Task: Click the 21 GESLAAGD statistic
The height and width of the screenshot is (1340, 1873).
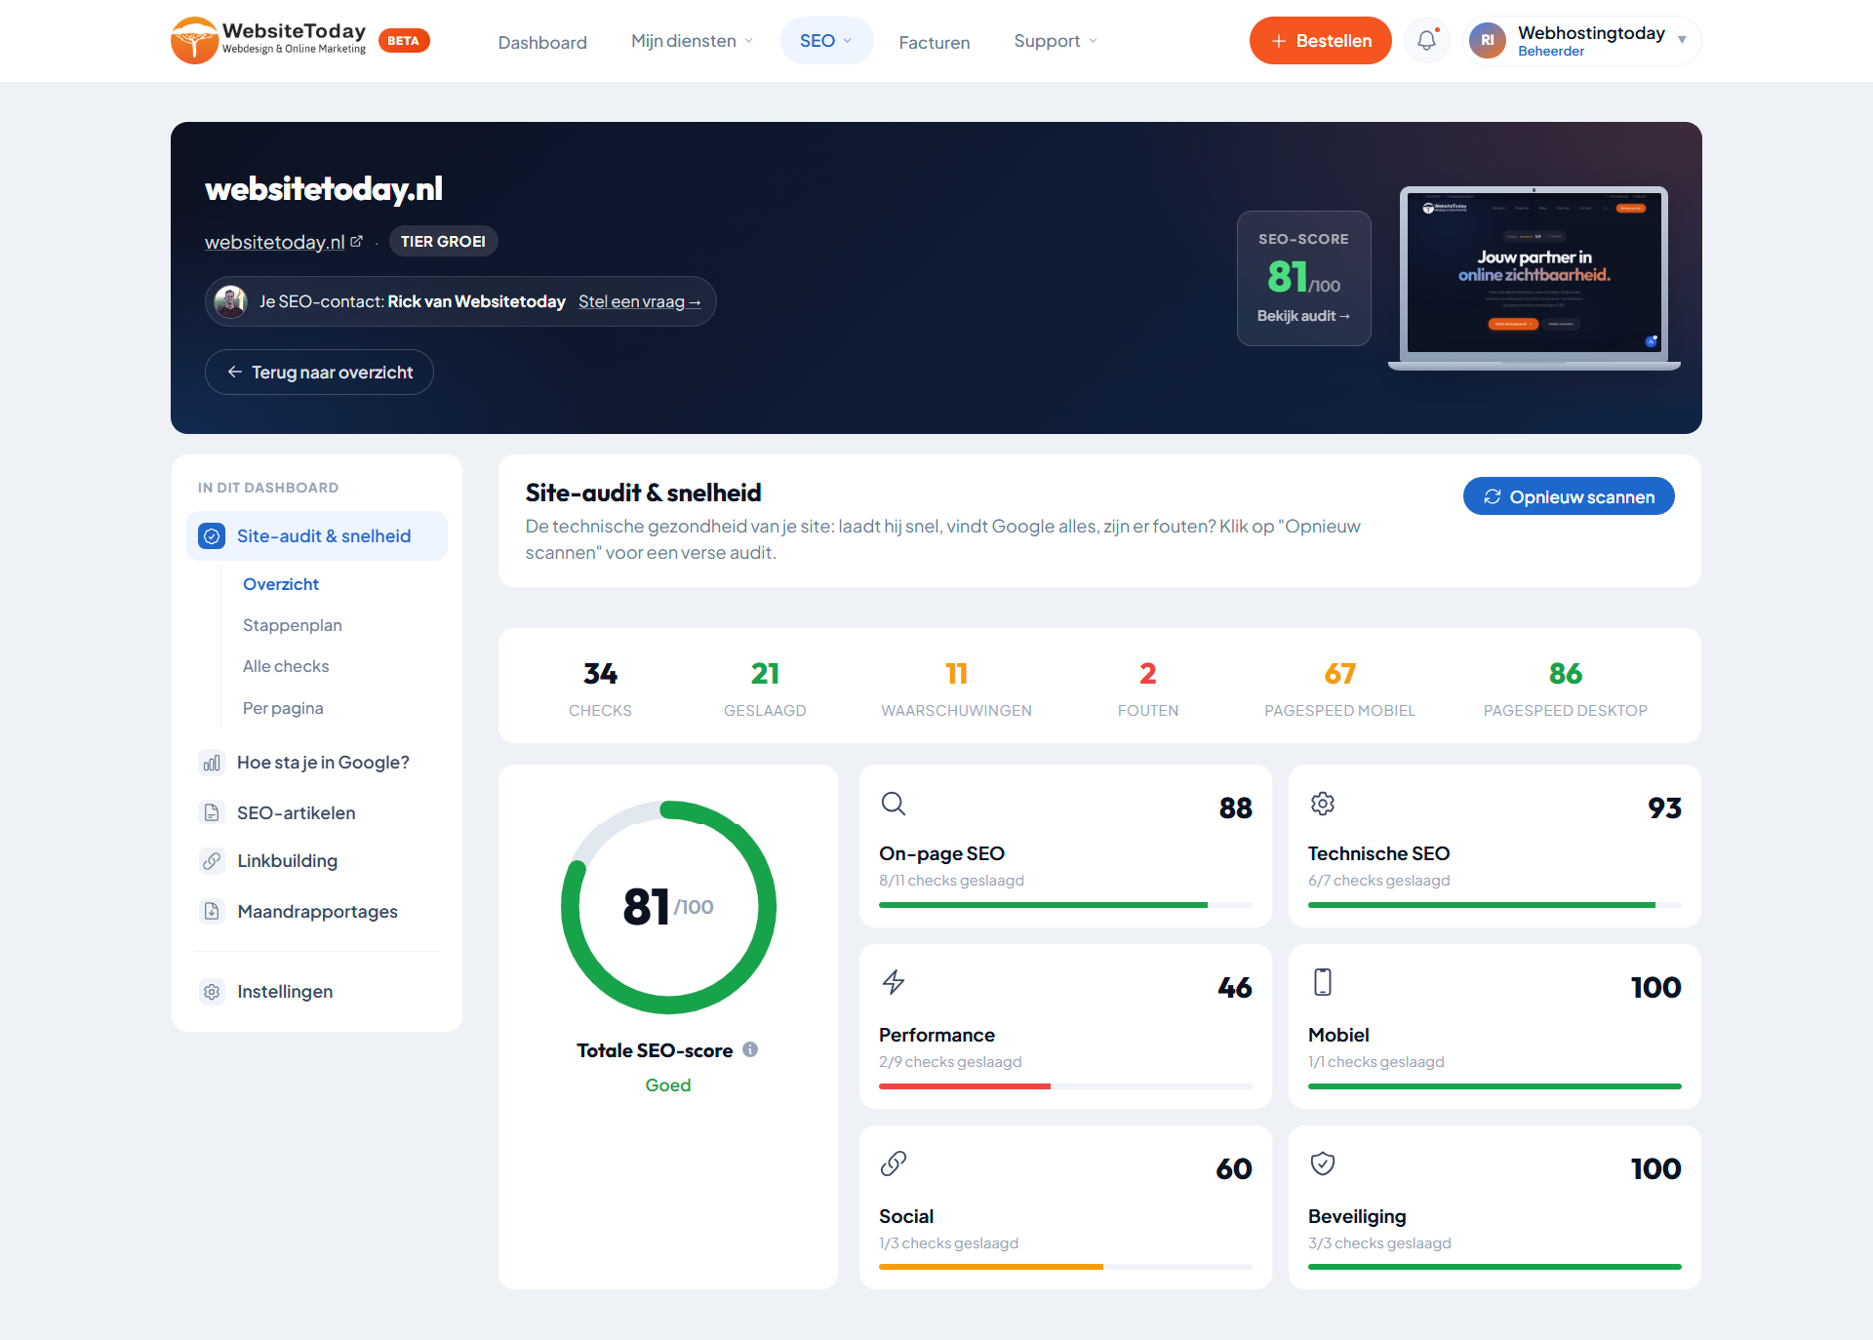Action: point(765,688)
